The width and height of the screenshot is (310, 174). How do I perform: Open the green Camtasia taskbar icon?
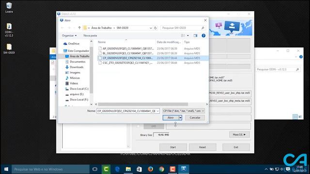pos(106,169)
